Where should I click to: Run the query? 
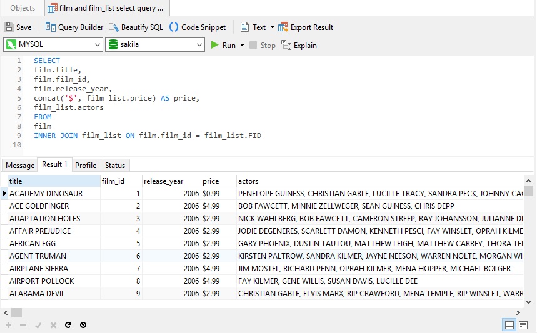point(223,45)
